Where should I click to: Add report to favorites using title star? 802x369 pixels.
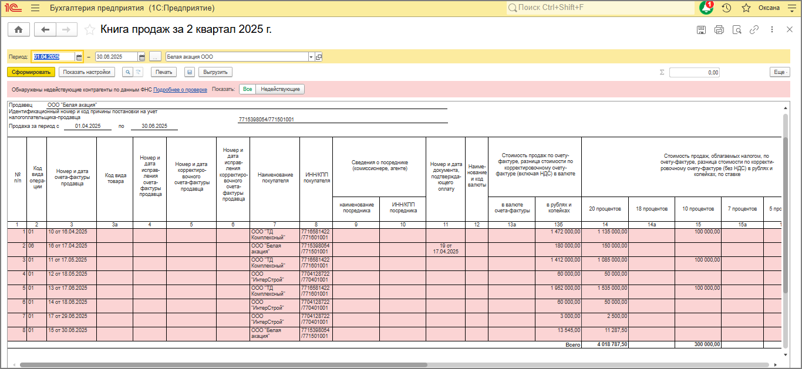[90, 30]
